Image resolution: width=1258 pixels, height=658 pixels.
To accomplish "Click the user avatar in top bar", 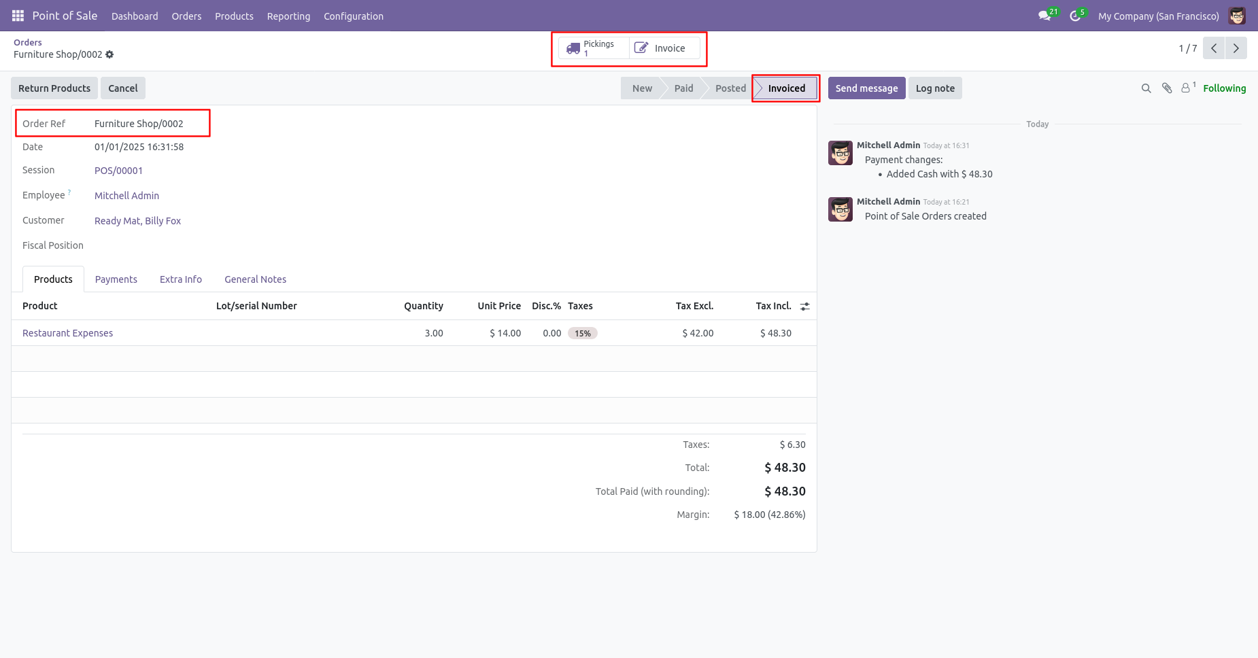I will [1237, 16].
